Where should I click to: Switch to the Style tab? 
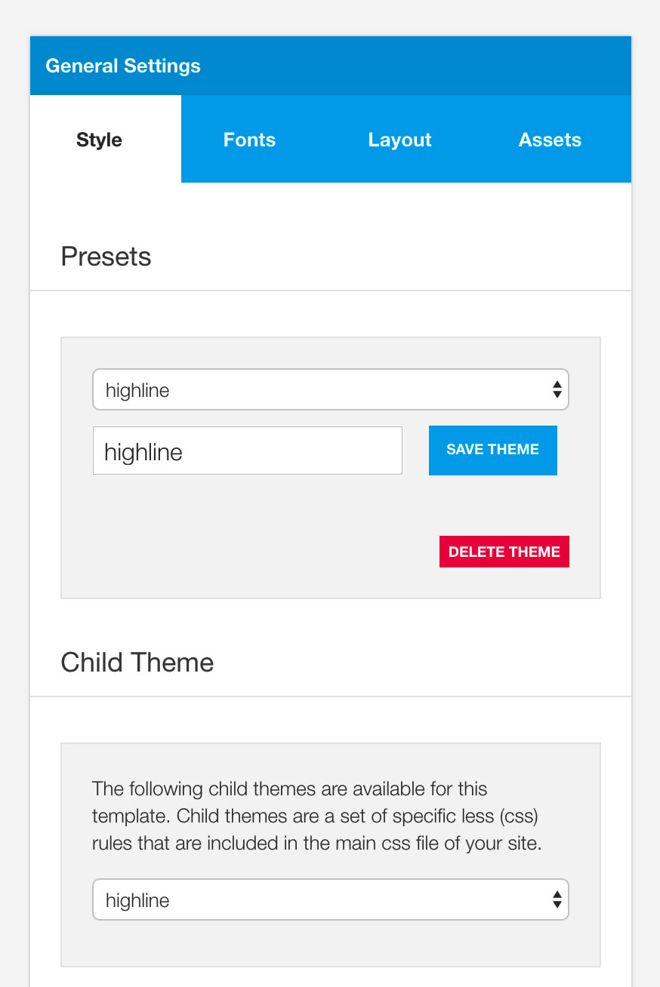click(99, 140)
